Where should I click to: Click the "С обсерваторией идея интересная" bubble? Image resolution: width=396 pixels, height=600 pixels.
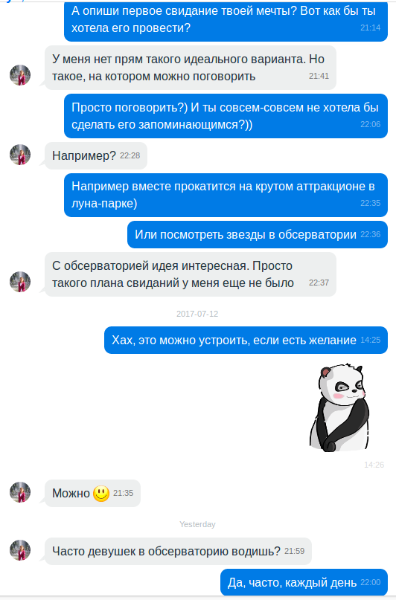[191, 274]
